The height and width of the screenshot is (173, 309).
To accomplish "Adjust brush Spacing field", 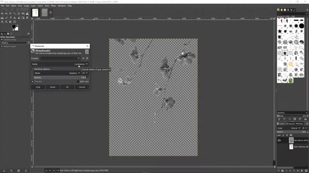I will coord(292,116).
